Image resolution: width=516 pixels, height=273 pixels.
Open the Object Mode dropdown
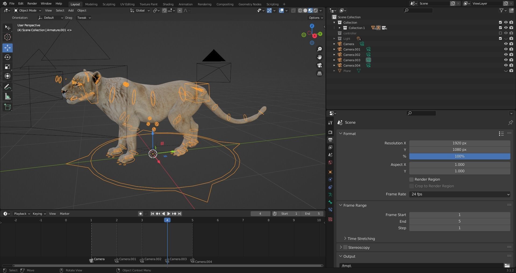27,10
